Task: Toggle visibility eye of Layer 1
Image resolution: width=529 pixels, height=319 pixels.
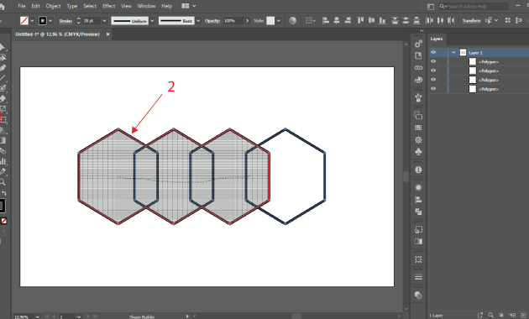Action: (433, 52)
